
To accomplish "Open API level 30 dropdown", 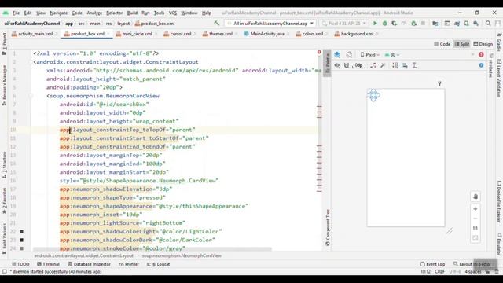I will [x=392, y=55].
